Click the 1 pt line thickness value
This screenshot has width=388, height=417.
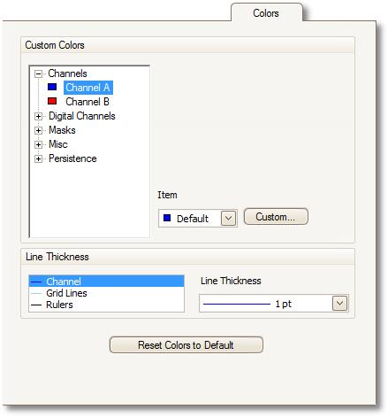coord(284,304)
